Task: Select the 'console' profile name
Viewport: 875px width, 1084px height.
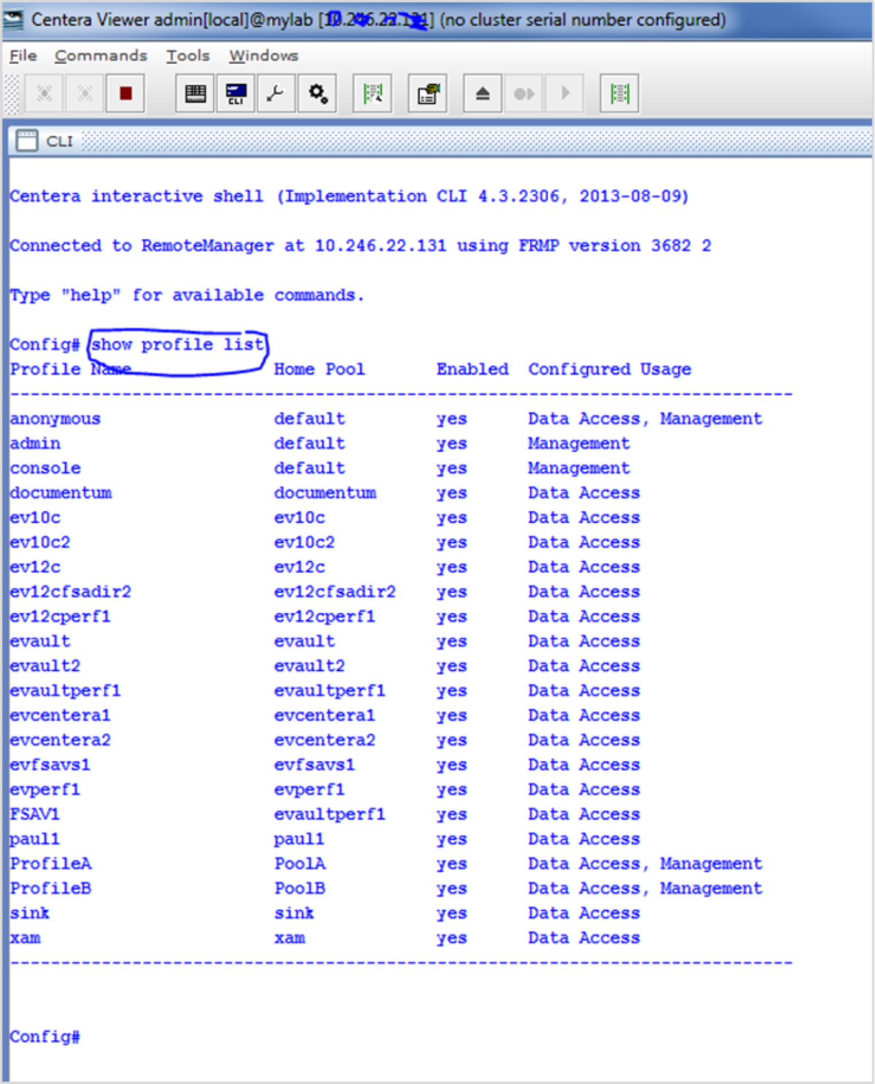Action: [x=45, y=468]
